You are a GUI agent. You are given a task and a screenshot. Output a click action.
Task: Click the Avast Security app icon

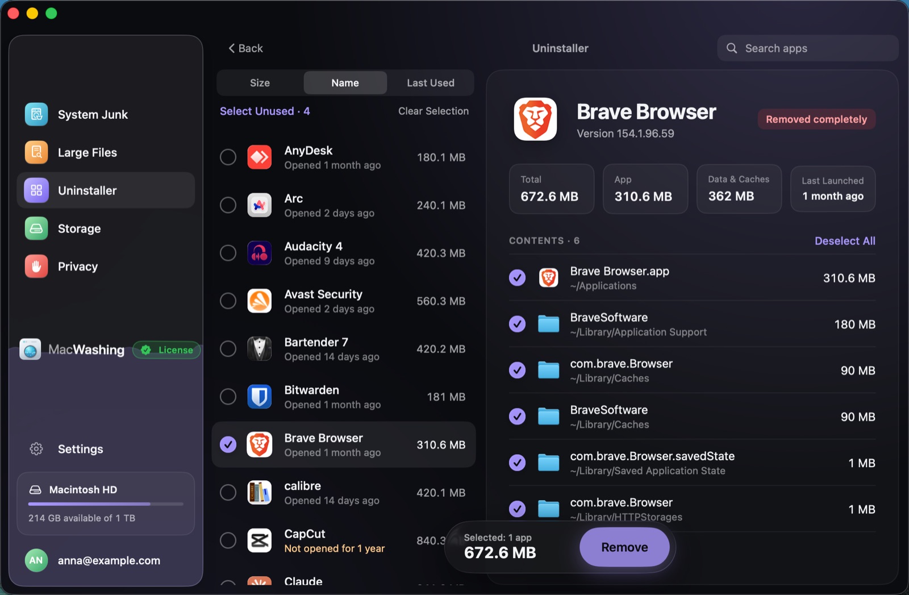pyautogui.click(x=260, y=301)
